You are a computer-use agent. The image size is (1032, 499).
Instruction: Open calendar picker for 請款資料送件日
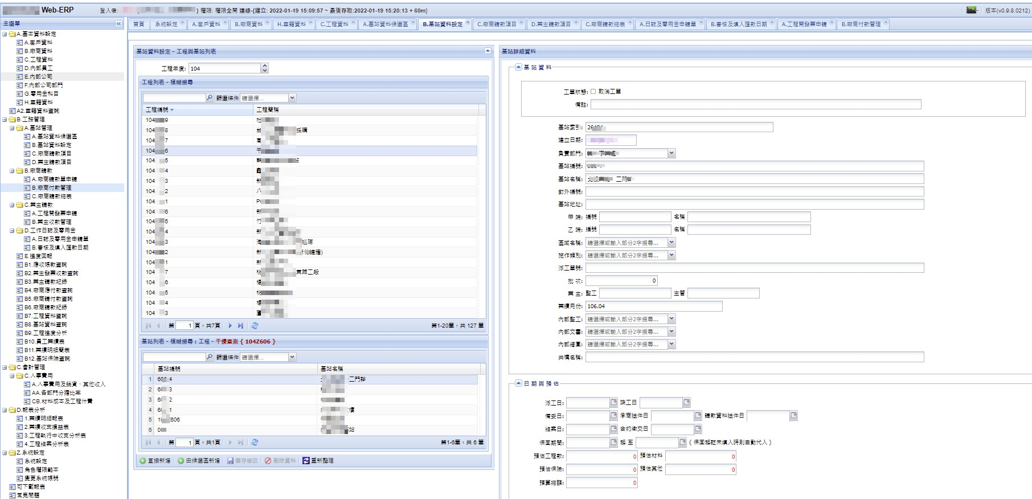click(793, 415)
